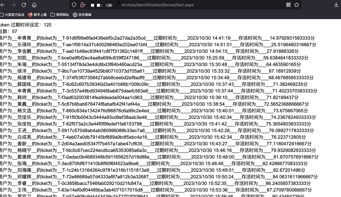Show the page QR code

(288, 5)
